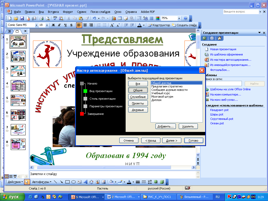Open Автофигуры dropdown menu
Image resolution: width=268 pixels, height=201 pixels.
[x=42, y=182]
